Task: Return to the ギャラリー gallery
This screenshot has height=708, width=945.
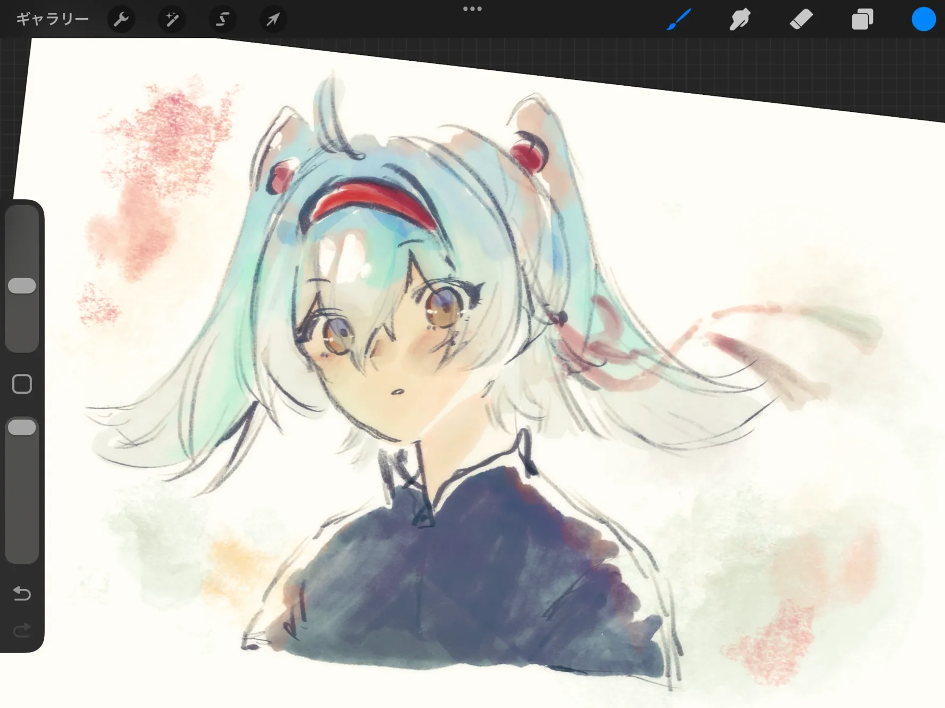Action: point(52,19)
